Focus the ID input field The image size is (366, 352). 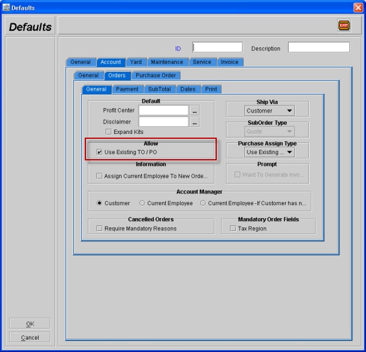tap(217, 47)
